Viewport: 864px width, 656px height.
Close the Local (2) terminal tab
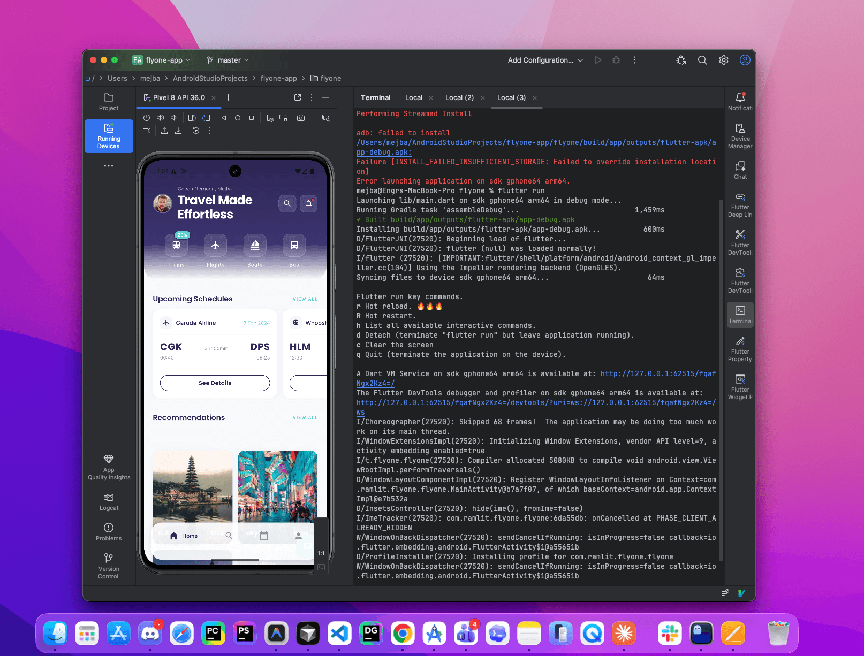pyautogui.click(x=483, y=98)
